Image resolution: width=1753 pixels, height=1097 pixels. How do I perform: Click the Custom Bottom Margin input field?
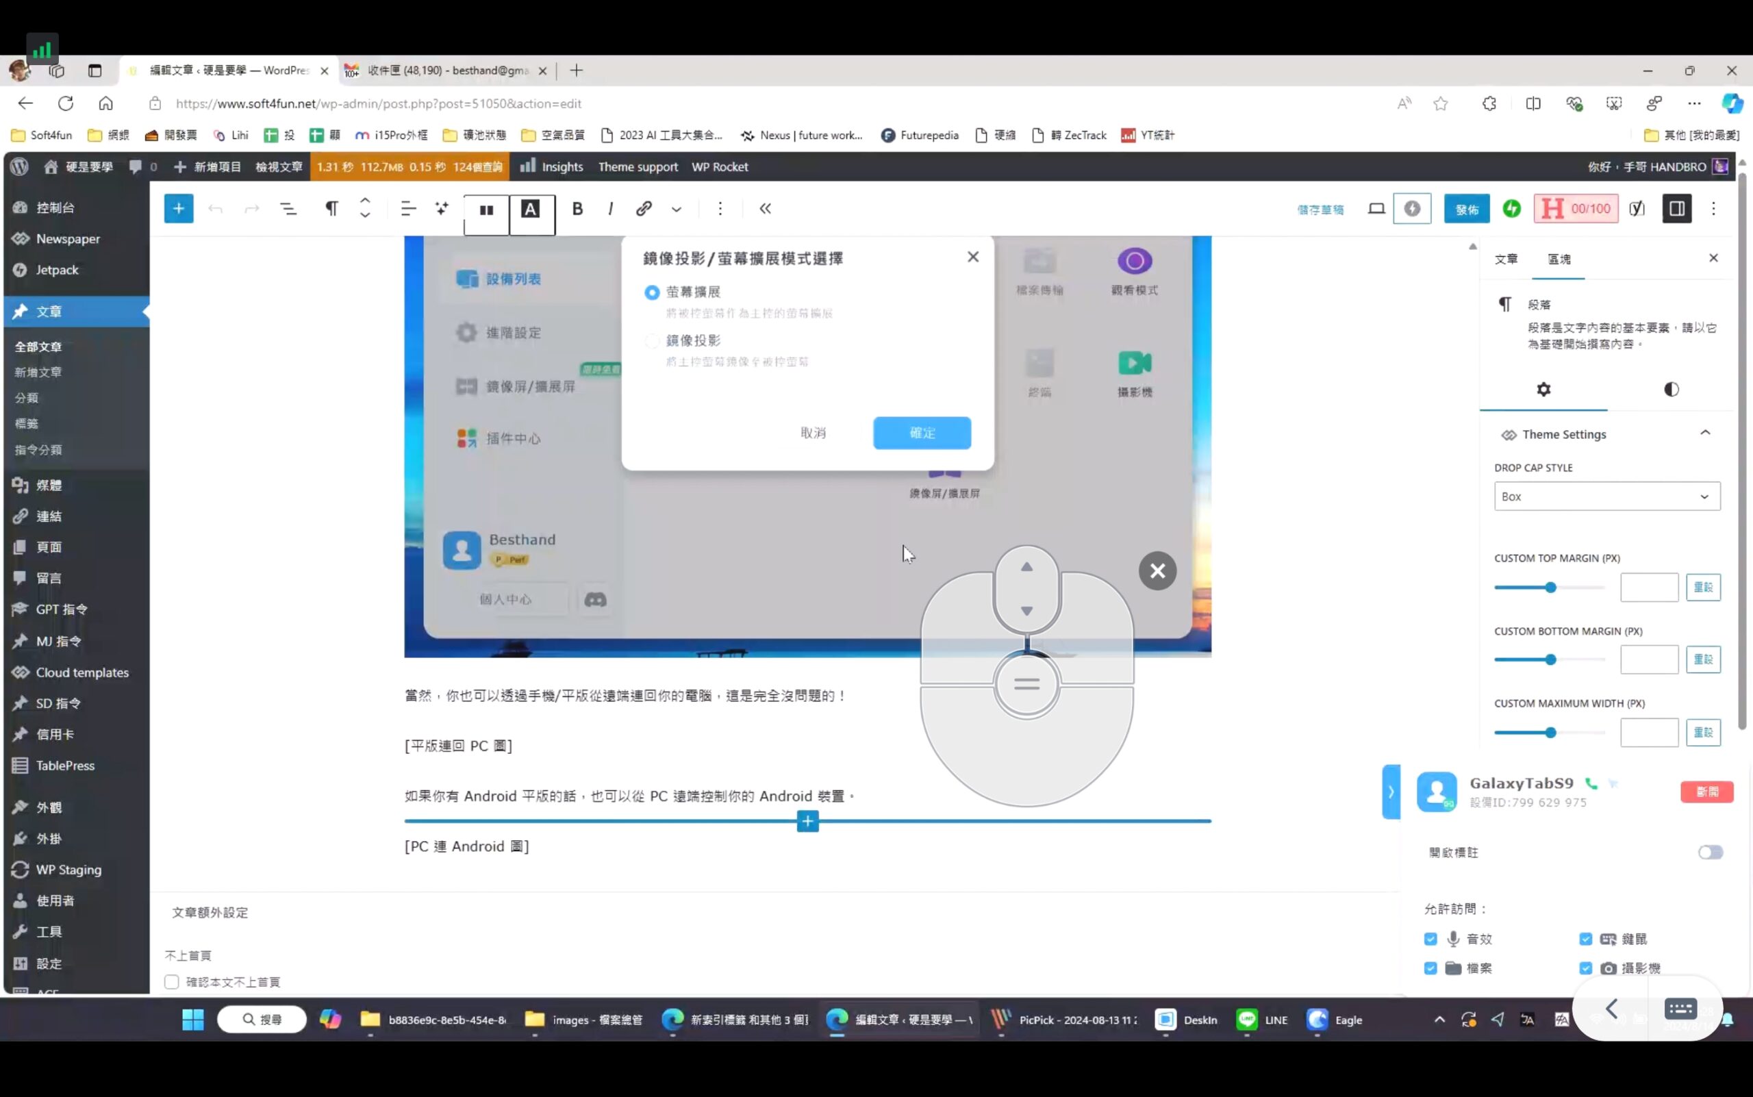pyautogui.click(x=1648, y=659)
